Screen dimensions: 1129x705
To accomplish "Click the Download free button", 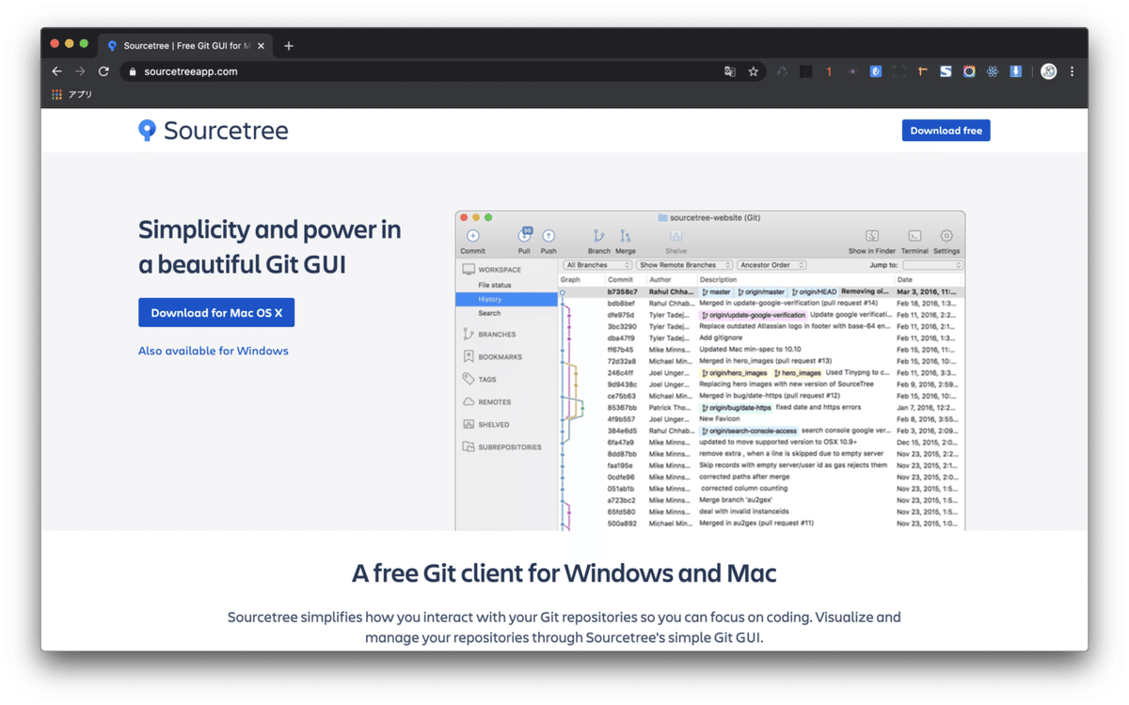I will [946, 131].
